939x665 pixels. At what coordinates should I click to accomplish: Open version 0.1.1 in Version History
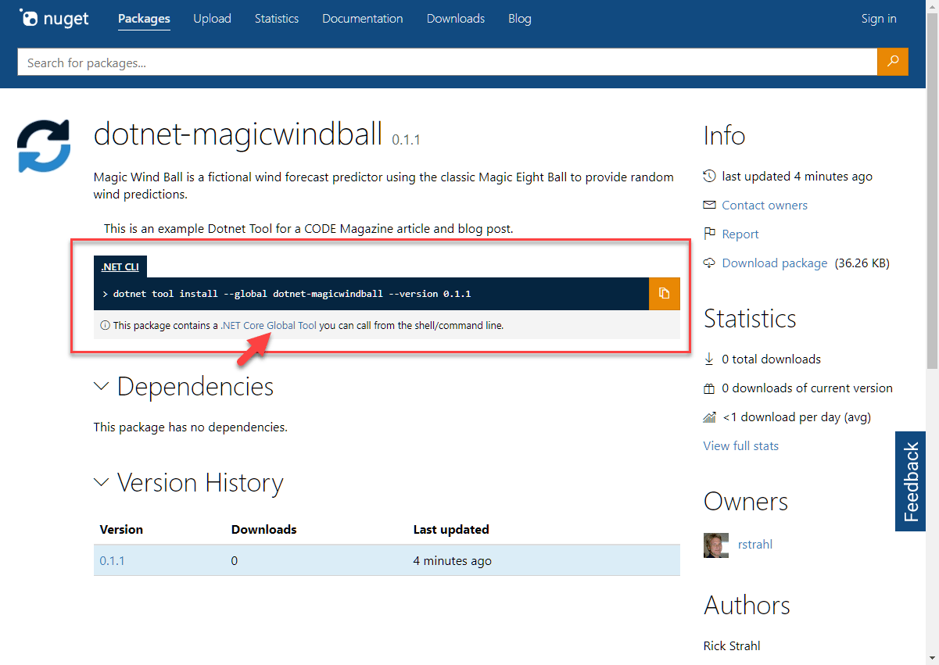click(x=113, y=560)
